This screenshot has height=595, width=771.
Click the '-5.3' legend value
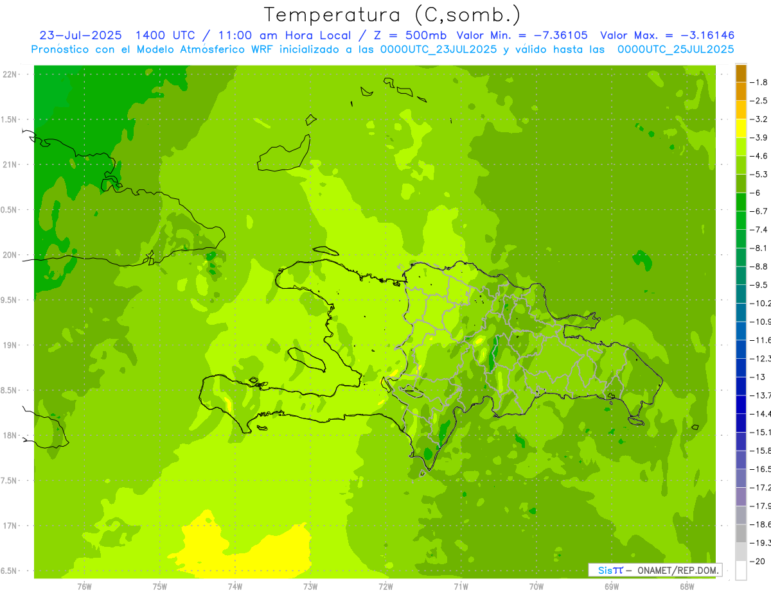[759, 174]
